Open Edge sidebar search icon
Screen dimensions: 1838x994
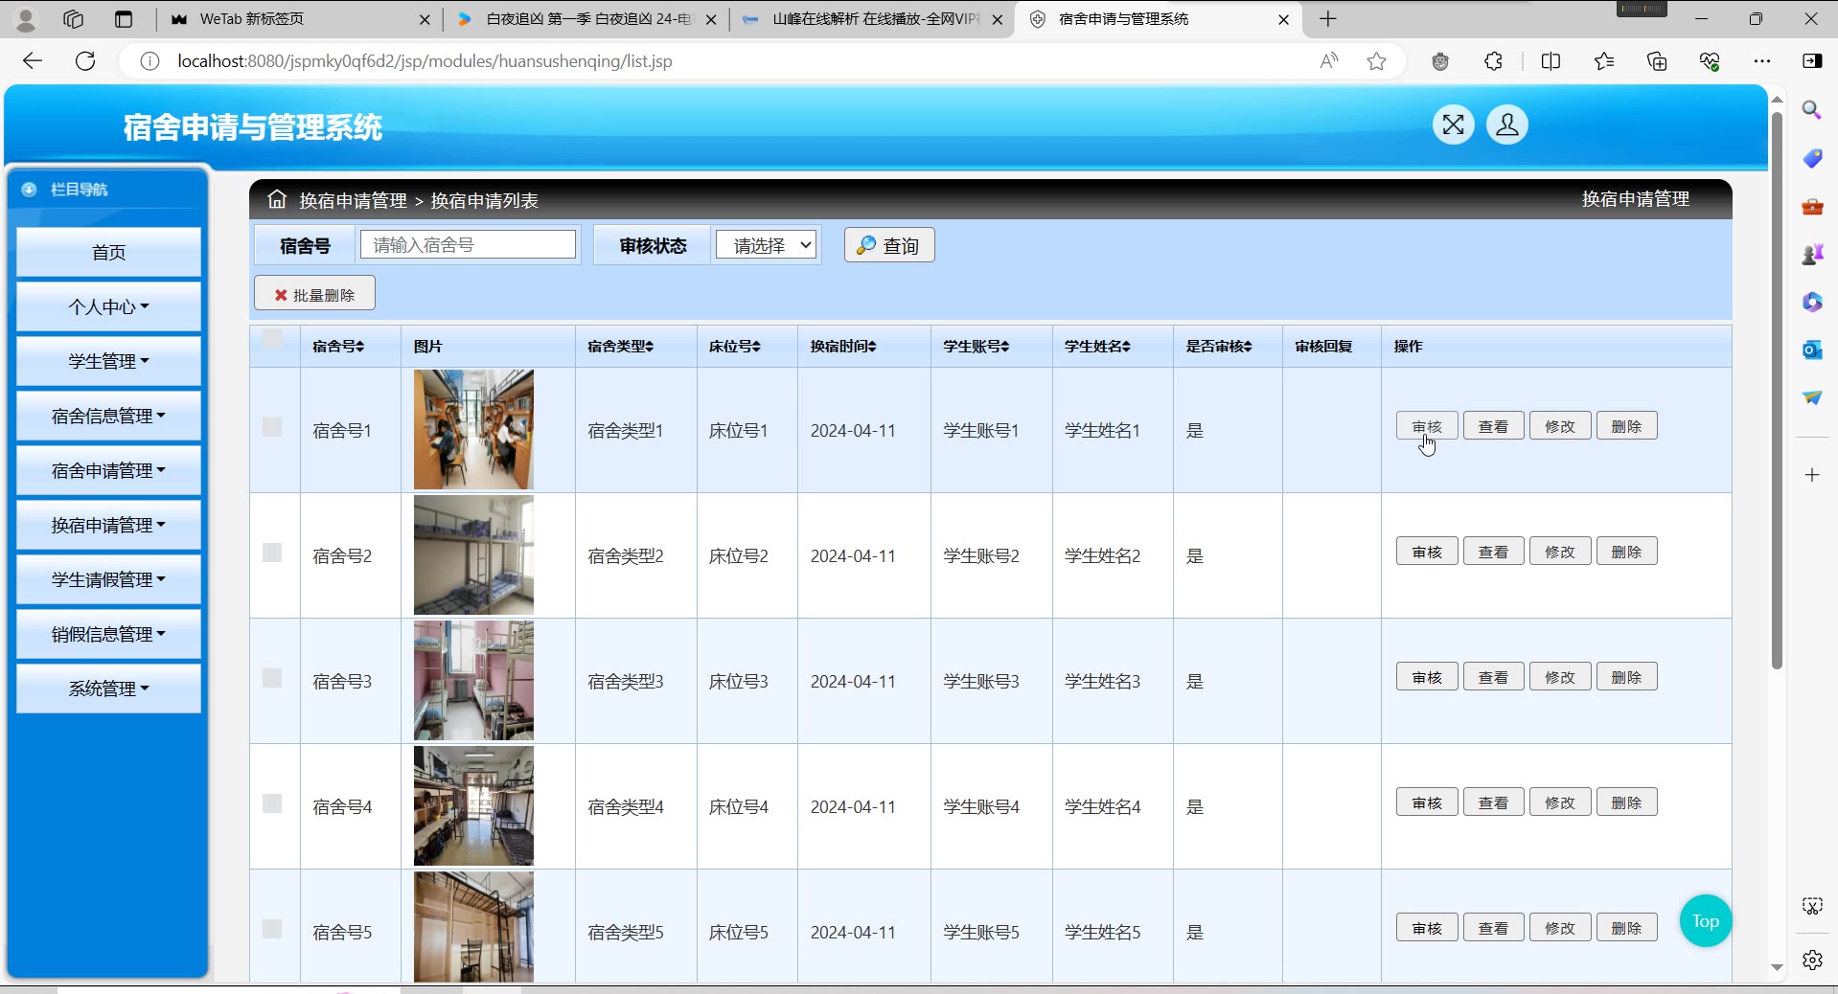(x=1811, y=110)
